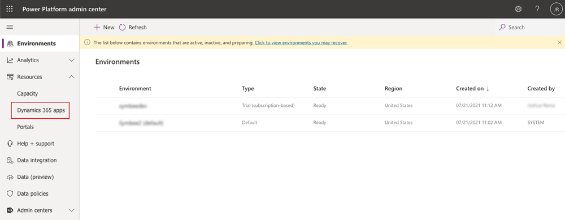The height and width of the screenshot is (220, 565).
Task: Go to Portals in the sidebar
Action: pyautogui.click(x=25, y=127)
